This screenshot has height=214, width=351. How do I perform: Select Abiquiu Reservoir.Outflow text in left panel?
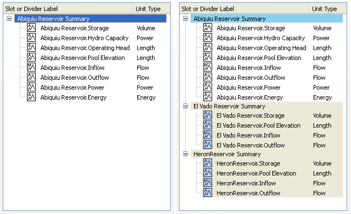click(74, 78)
